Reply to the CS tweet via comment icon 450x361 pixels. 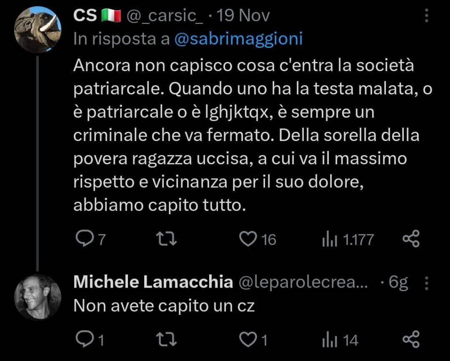(83, 238)
